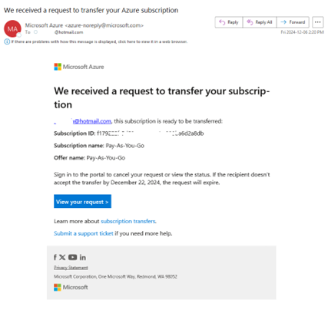328x310 pixels.
Task: Open the X social icon in footer
Action: tap(62, 257)
